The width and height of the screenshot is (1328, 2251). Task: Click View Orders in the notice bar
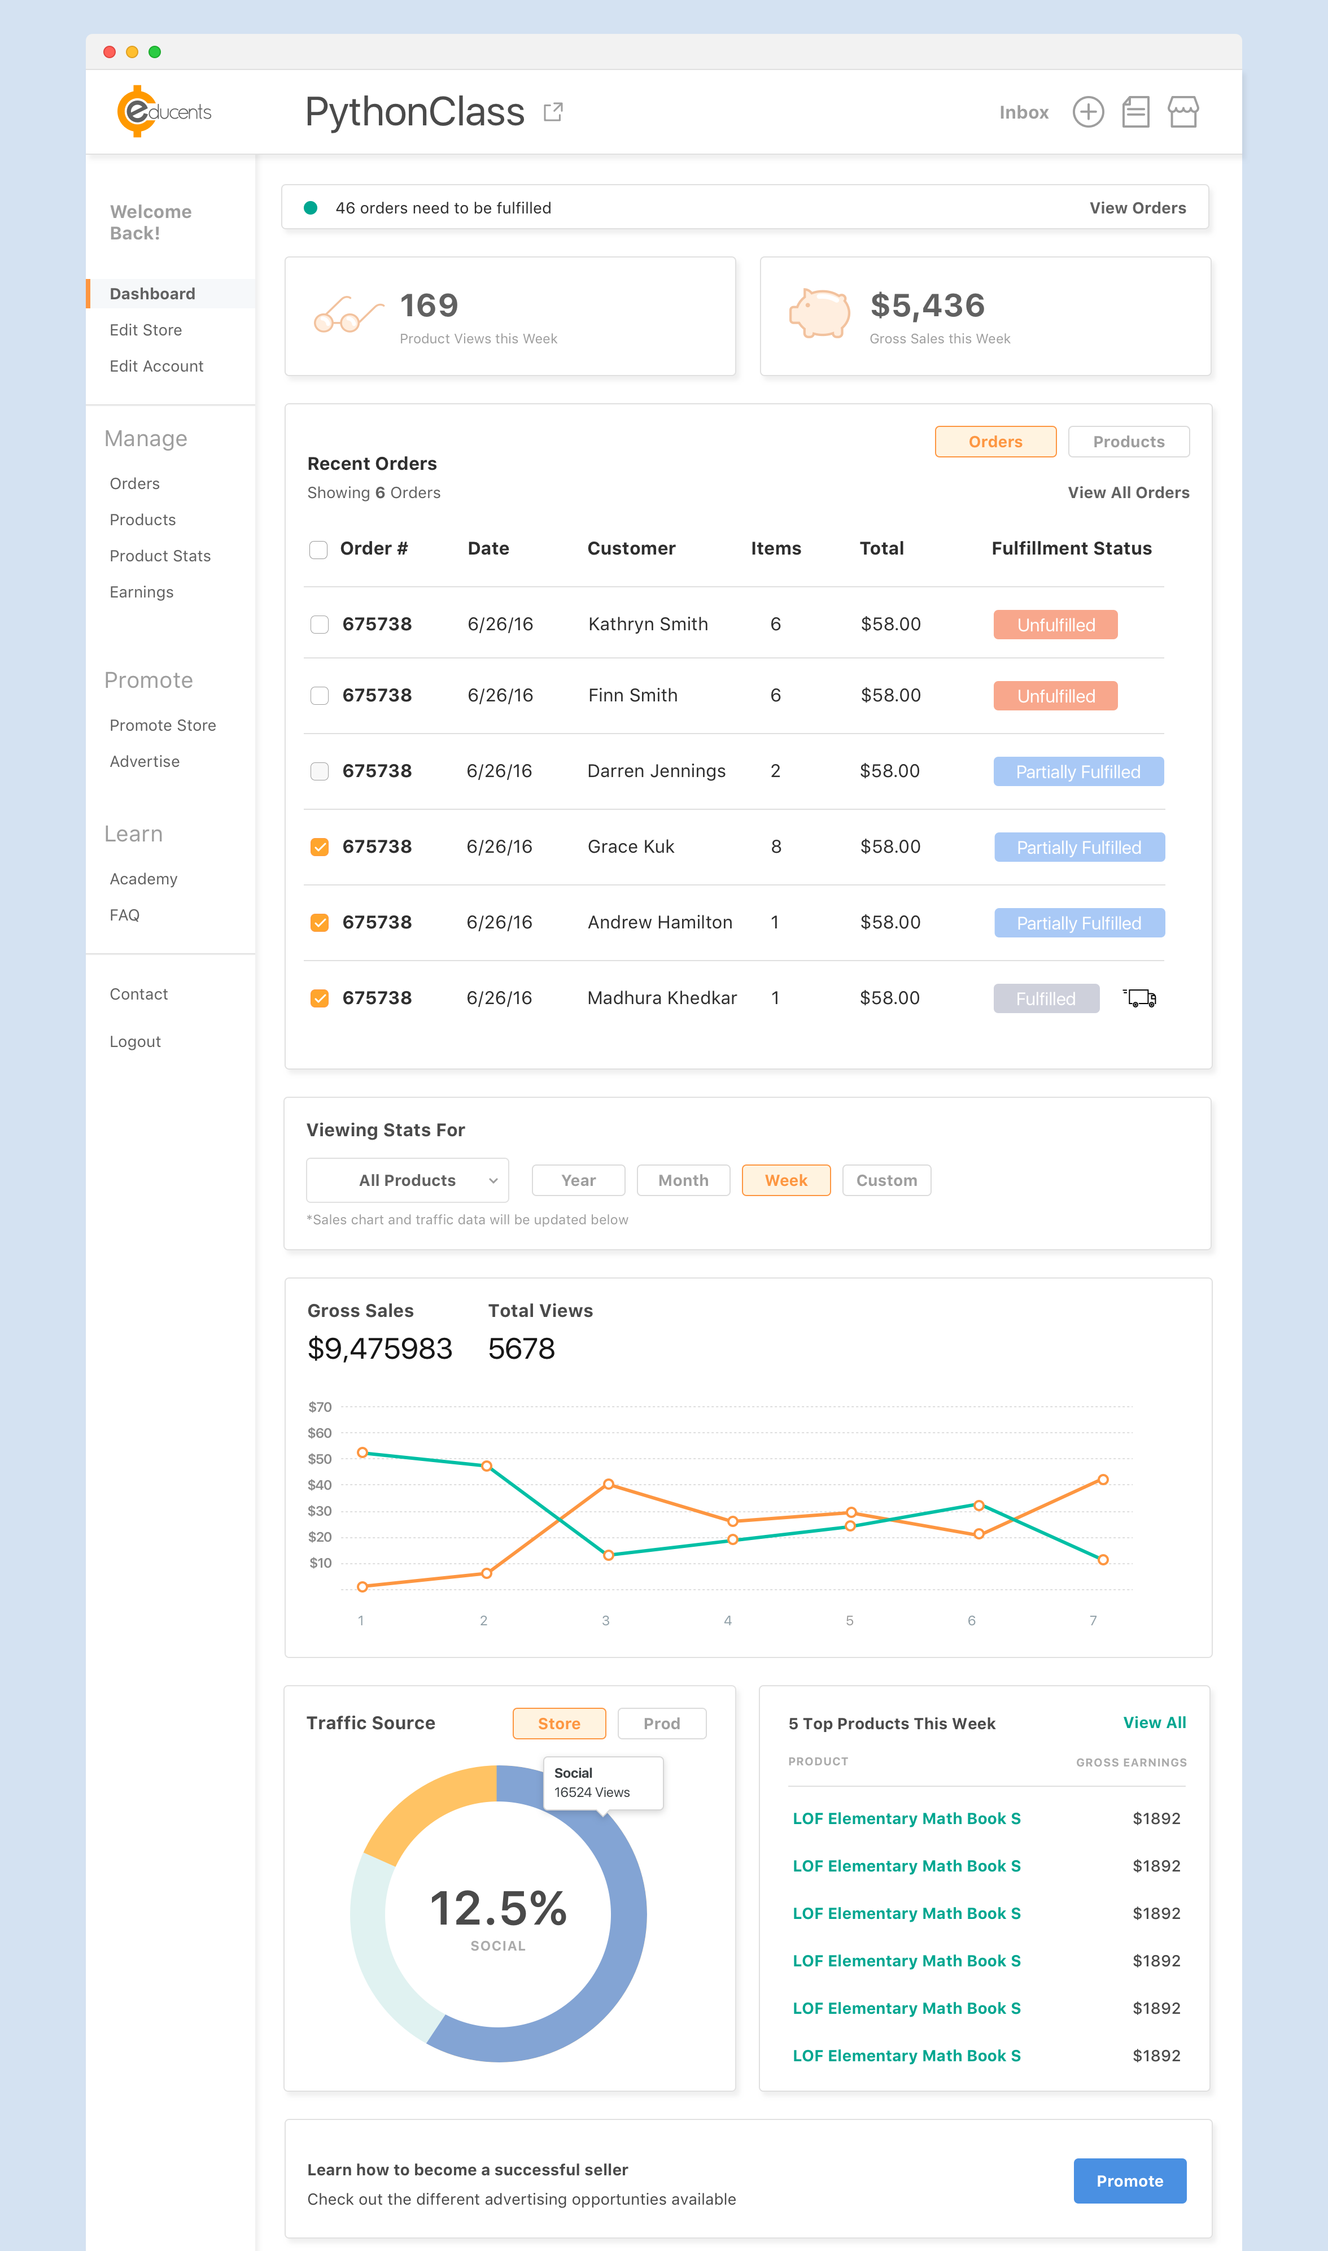[x=1137, y=208]
